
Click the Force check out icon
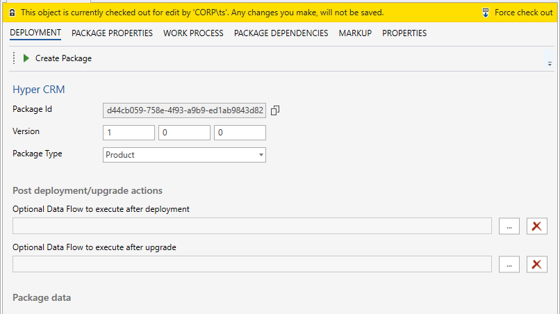[485, 13]
